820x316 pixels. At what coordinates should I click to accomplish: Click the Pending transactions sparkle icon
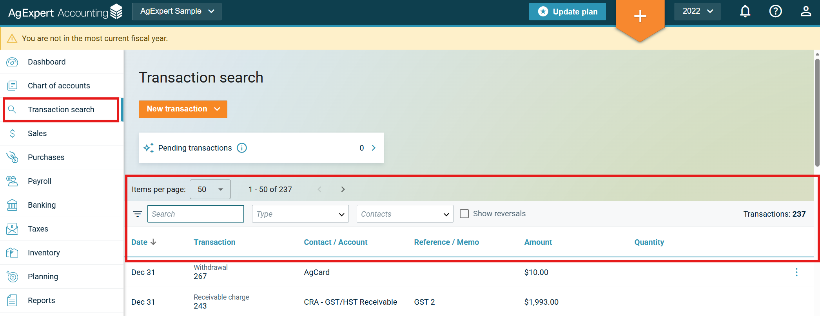tap(149, 148)
